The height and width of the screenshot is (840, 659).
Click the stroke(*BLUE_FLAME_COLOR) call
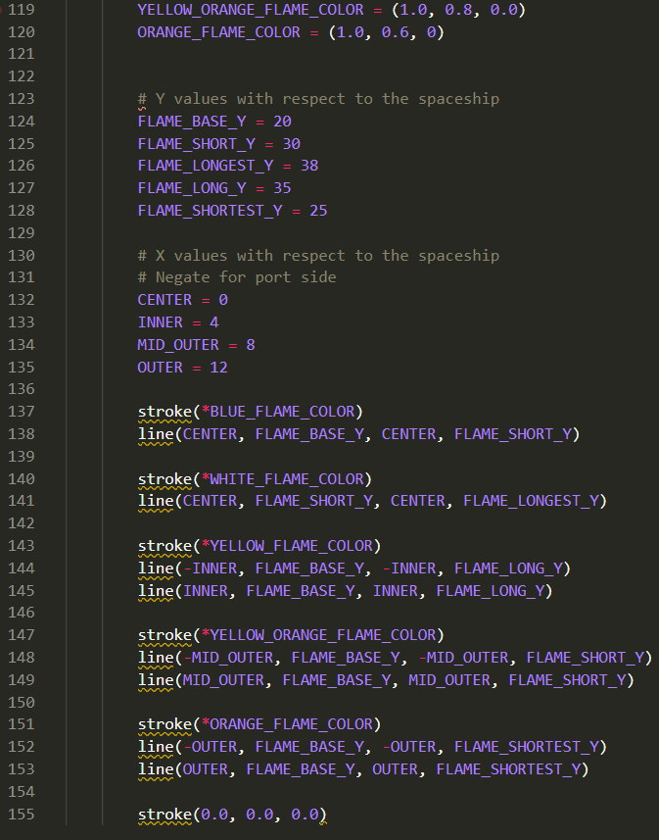251,412
